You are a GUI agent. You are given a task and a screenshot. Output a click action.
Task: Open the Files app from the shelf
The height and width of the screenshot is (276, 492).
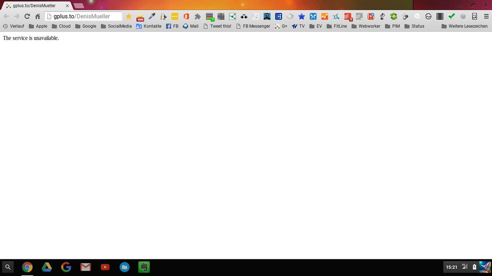pyautogui.click(x=124, y=267)
